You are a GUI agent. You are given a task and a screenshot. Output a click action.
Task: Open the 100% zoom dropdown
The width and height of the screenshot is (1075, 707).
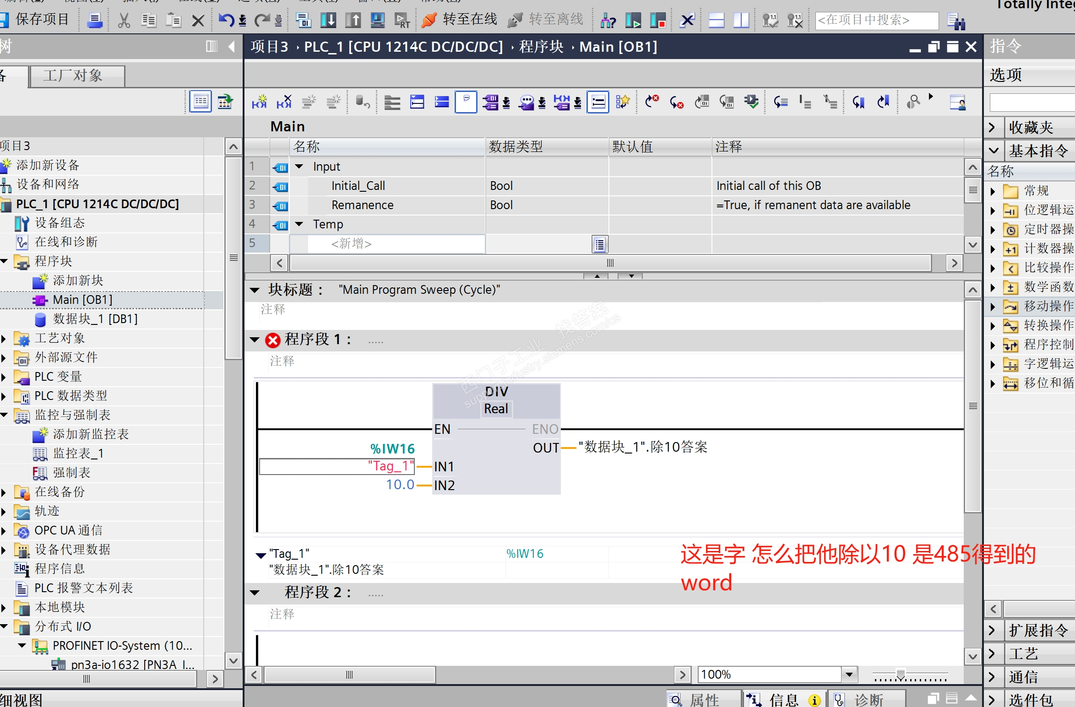tap(849, 674)
